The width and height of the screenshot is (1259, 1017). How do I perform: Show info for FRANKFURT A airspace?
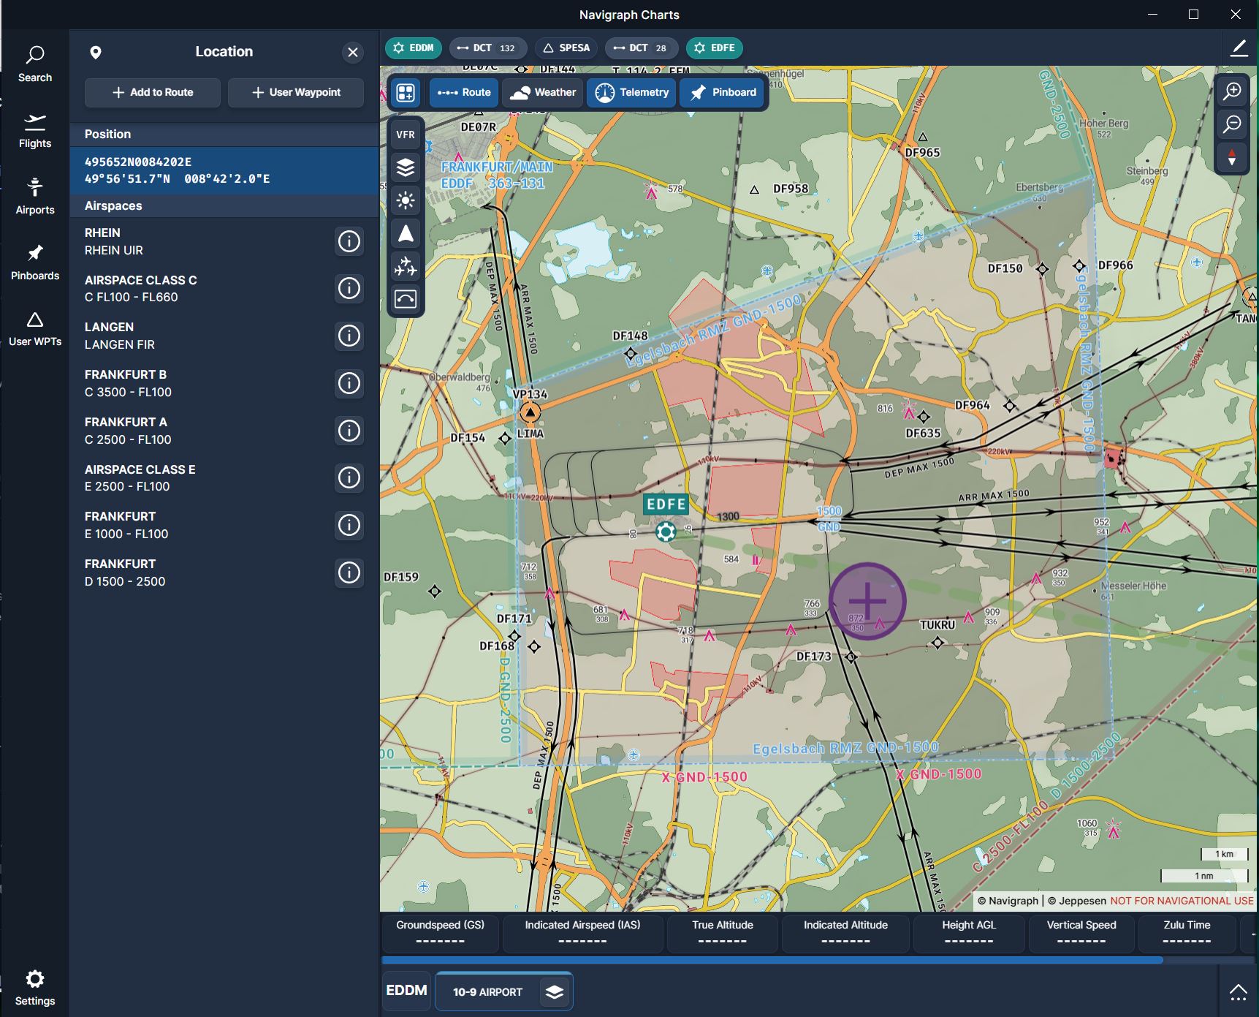[349, 431]
